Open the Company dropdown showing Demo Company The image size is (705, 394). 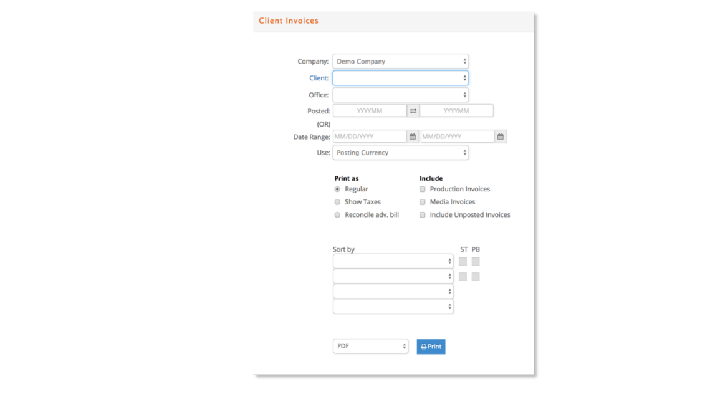pyautogui.click(x=401, y=62)
